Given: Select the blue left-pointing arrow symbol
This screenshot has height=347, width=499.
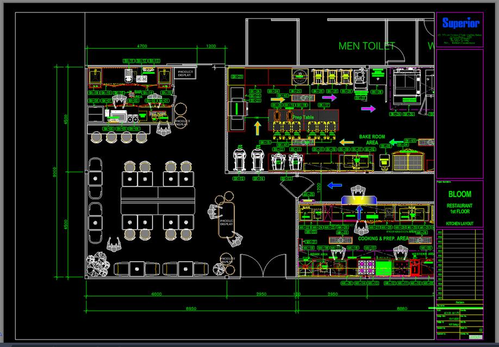Looking at the screenshot, I should pyautogui.click(x=334, y=185).
